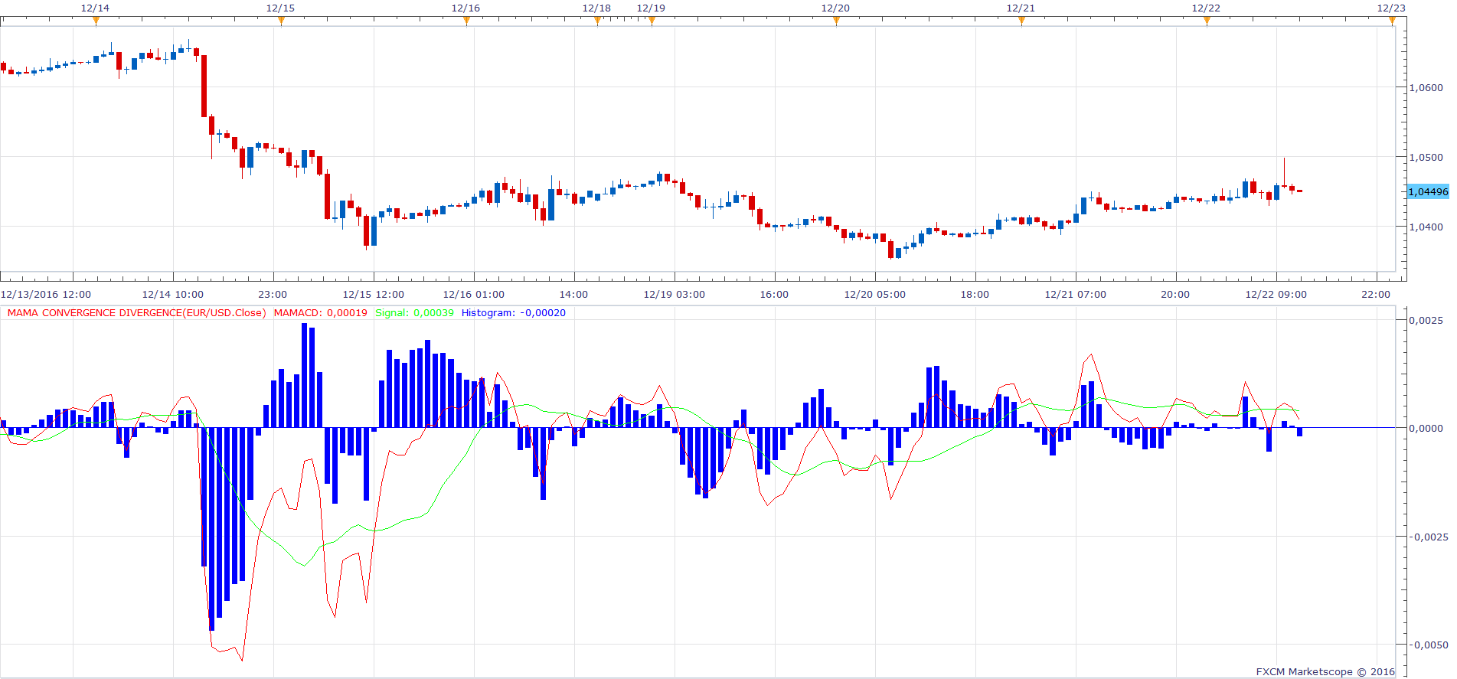Click the orange 12/16 day marker
The width and height of the screenshot is (1457, 679).
click(x=466, y=21)
